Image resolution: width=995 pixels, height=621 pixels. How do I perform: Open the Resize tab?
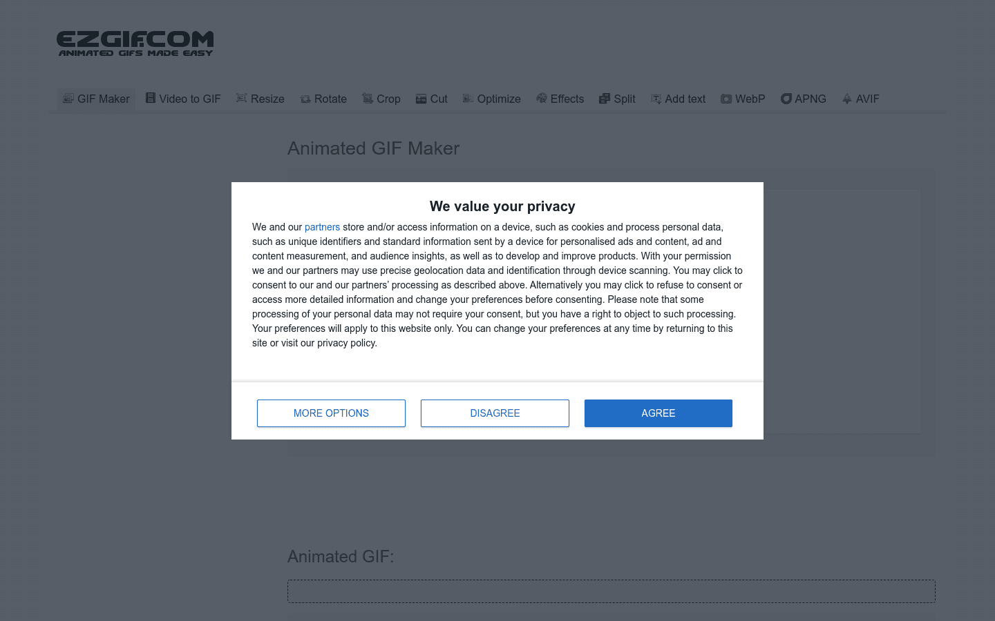pos(260,99)
